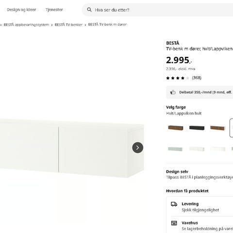Click the delivery truck icon
The image size is (233, 233).
pos(174,204)
